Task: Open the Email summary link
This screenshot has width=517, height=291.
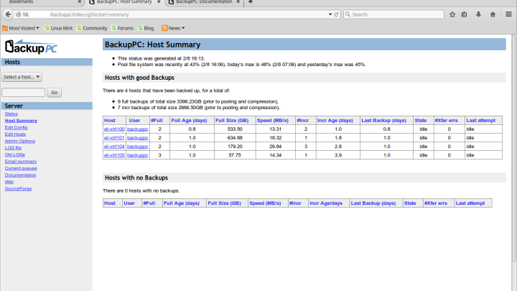Action: click(x=21, y=162)
